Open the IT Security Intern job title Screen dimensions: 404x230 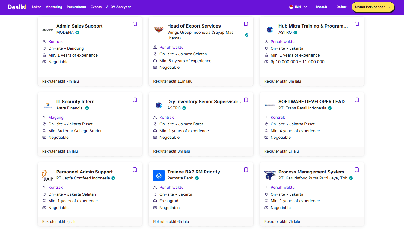[x=75, y=102]
